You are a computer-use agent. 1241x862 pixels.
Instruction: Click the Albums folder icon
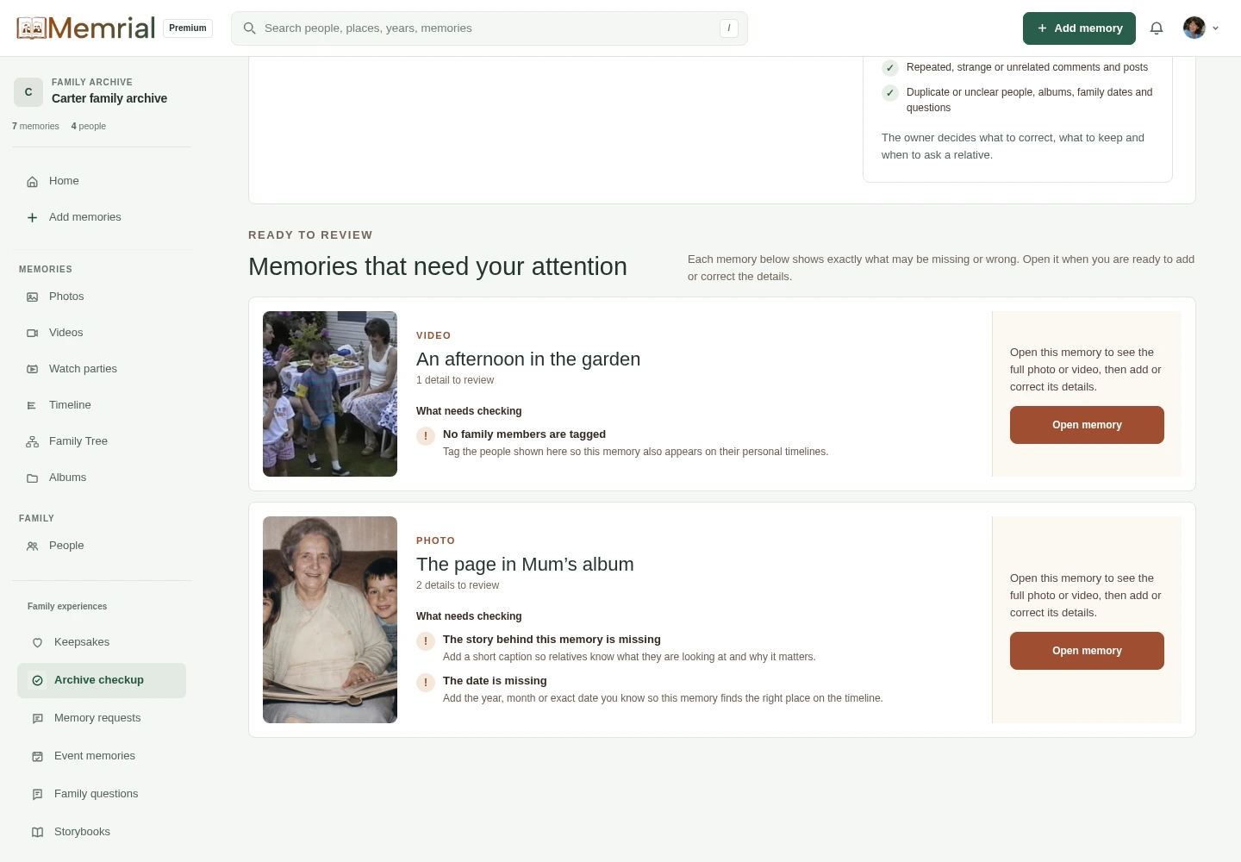(32, 478)
